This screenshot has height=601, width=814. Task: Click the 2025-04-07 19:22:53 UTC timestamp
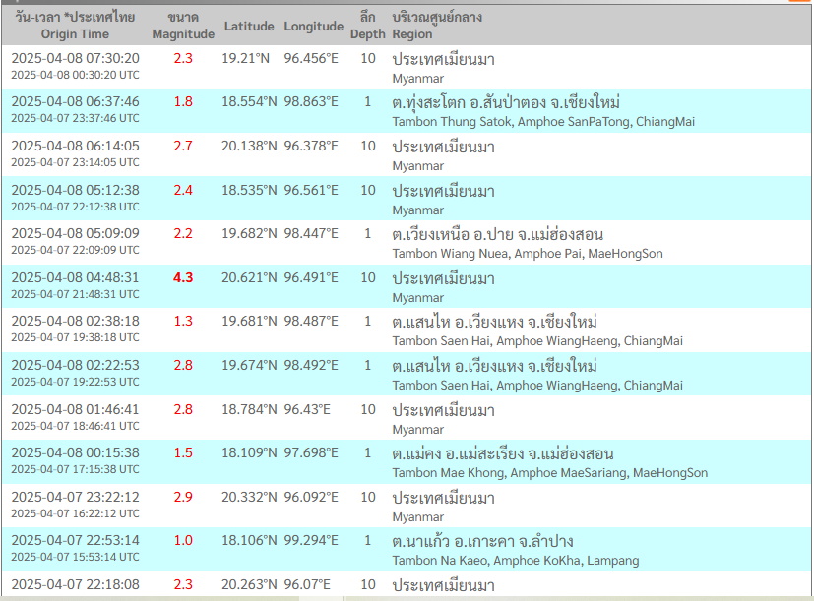(75, 382)
